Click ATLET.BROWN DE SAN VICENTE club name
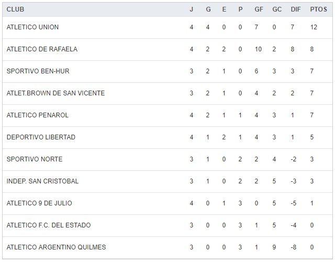Viewport: 335px width, 262px height. point(55,93)
